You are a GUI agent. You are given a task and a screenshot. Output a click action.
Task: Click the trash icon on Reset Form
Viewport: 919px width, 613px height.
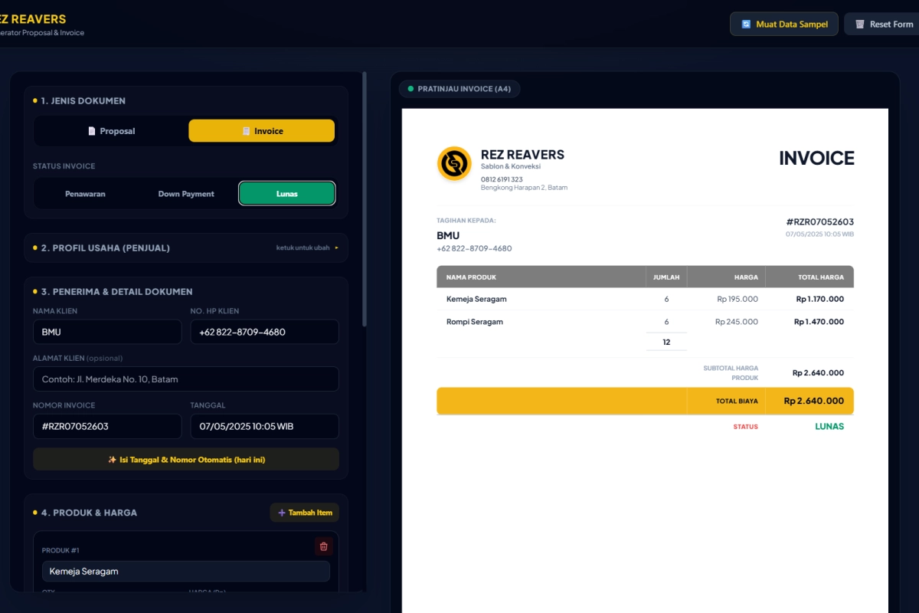point(860,25)
